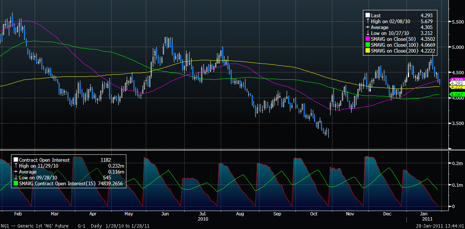The height and width of the screenshot is (229, 465).
Task: Click the white Last swatch in price legend
Action: tap(367, 15)
